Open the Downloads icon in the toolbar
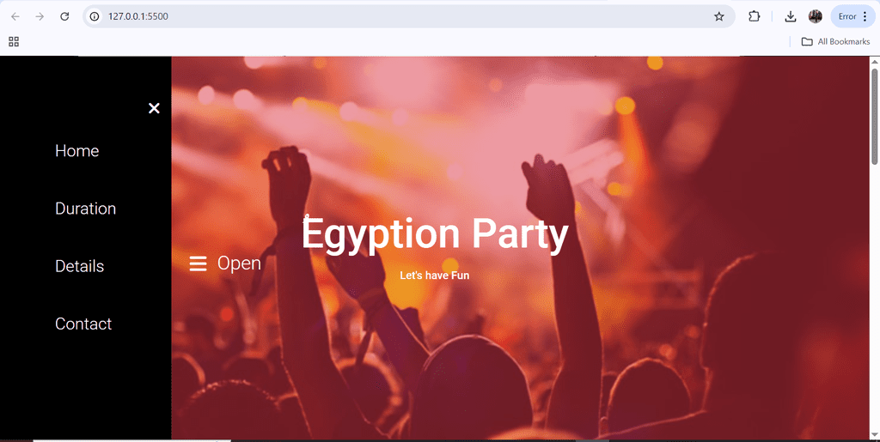880x442 pixels. pyautogui.click(x=791, y=16)
